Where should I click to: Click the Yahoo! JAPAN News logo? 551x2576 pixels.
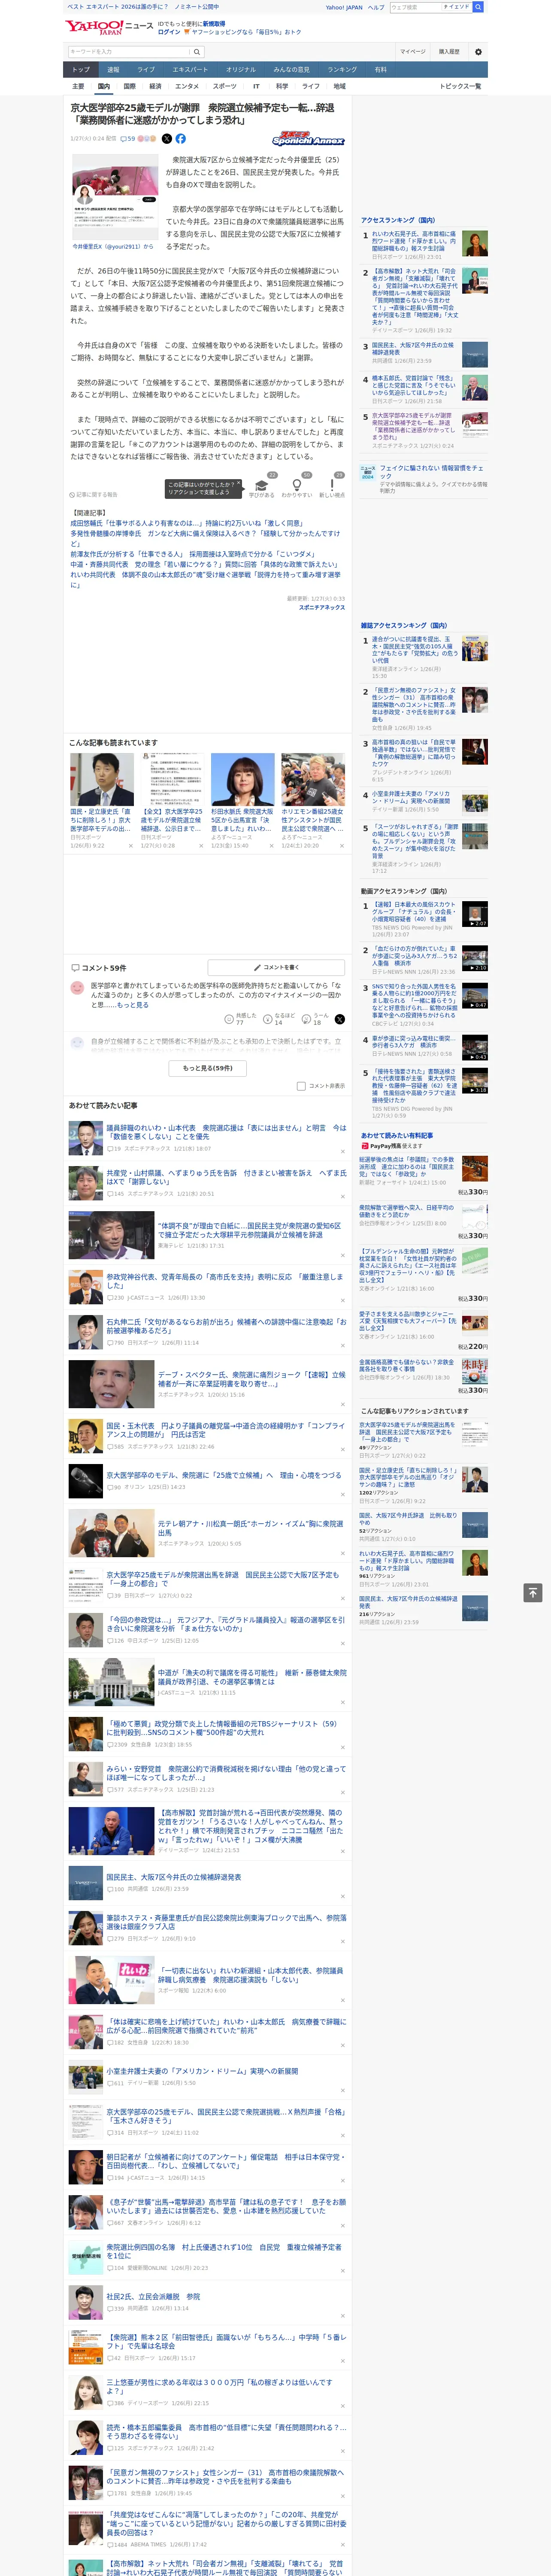point(110,28)
